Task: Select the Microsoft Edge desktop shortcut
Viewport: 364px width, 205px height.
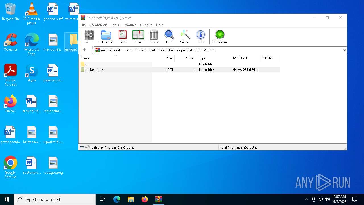Action: pos(32,44)
